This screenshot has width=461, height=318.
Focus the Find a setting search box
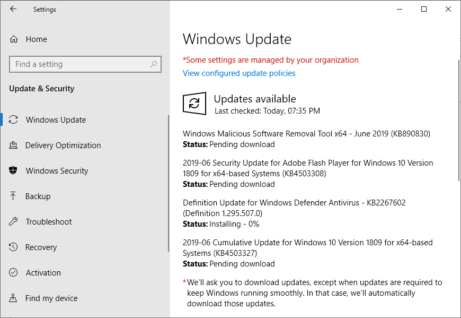pyautogui.click(x=85, y=64)
